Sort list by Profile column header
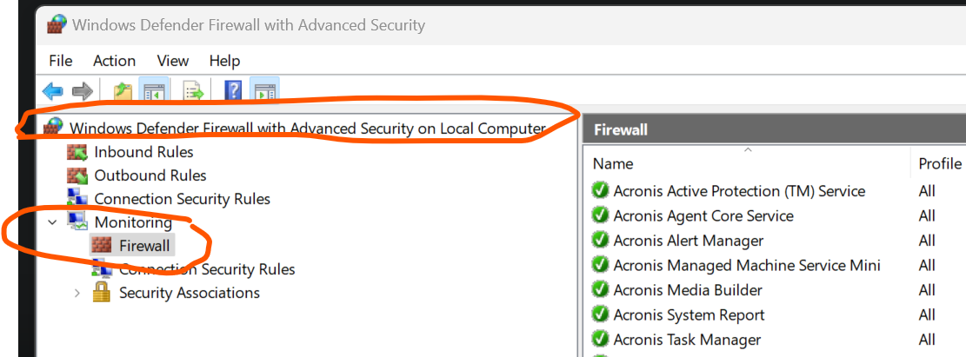Image resolution: width=966 pixels, height=357 pixels. click(939, 163)
